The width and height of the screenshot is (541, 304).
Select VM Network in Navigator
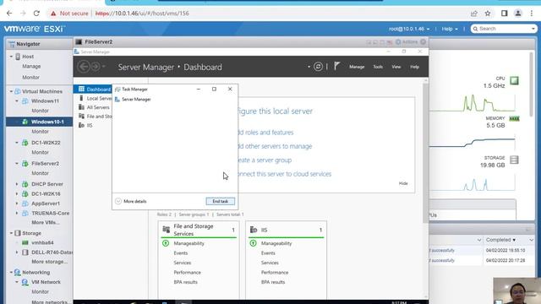pos(46,282)
